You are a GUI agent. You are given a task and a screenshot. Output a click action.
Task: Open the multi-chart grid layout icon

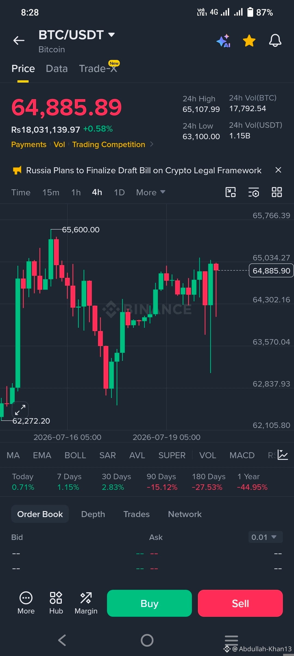[277, 192]
